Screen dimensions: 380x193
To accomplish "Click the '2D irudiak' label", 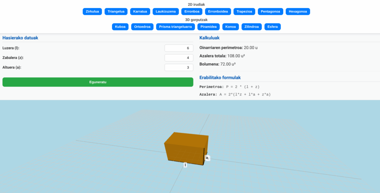I will coord(196,4).
